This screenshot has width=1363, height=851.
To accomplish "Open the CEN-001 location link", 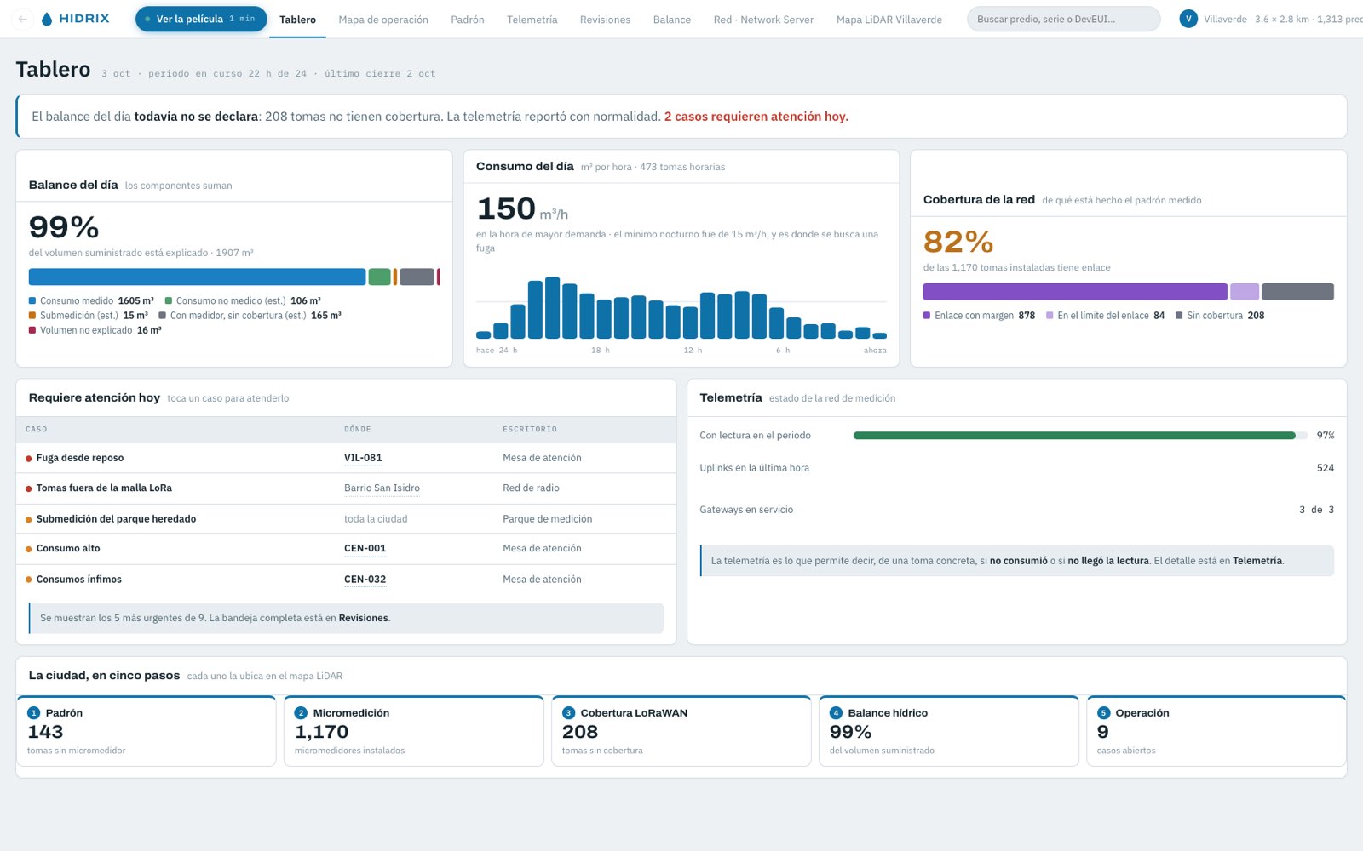I will click(365, 549).
